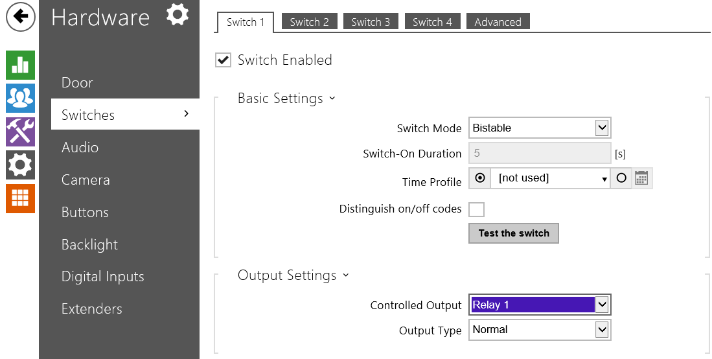Select the purple Hardware tools icon
Screen dimensions: 712x359
tap(20, 132)
